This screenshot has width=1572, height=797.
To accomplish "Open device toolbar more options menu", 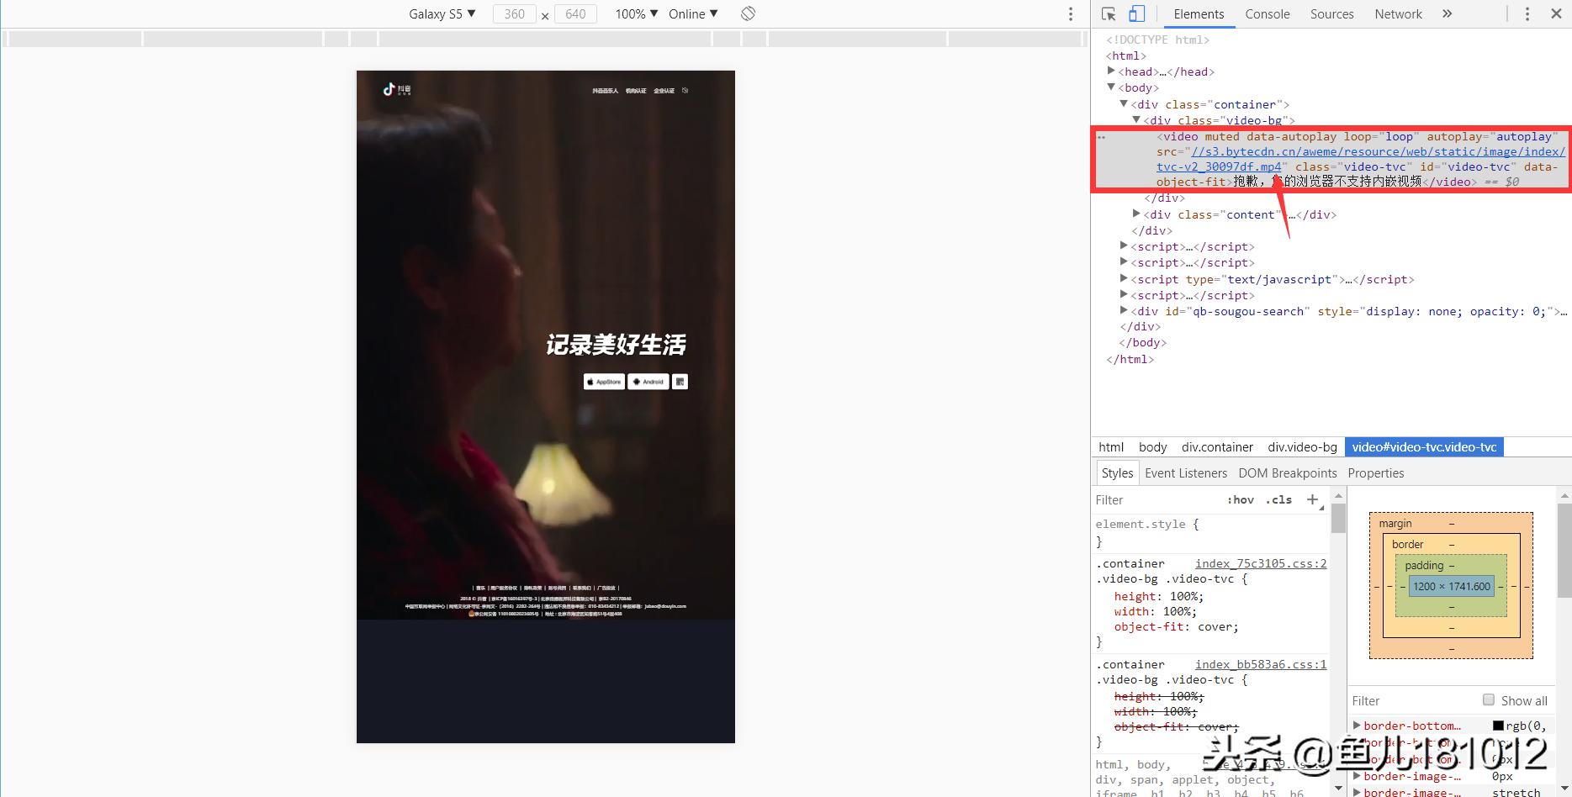I will click(1070, 14).
